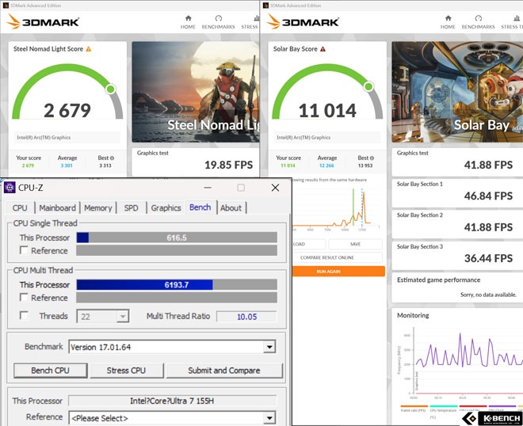The image size is (523, 426).
Task: Click the Multi Thread 6193.7 bar
Action: click(x=177, y=285)
